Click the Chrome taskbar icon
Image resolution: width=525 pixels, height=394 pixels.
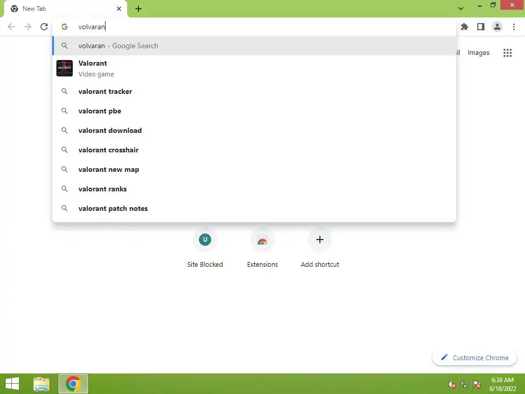(73, 384)
